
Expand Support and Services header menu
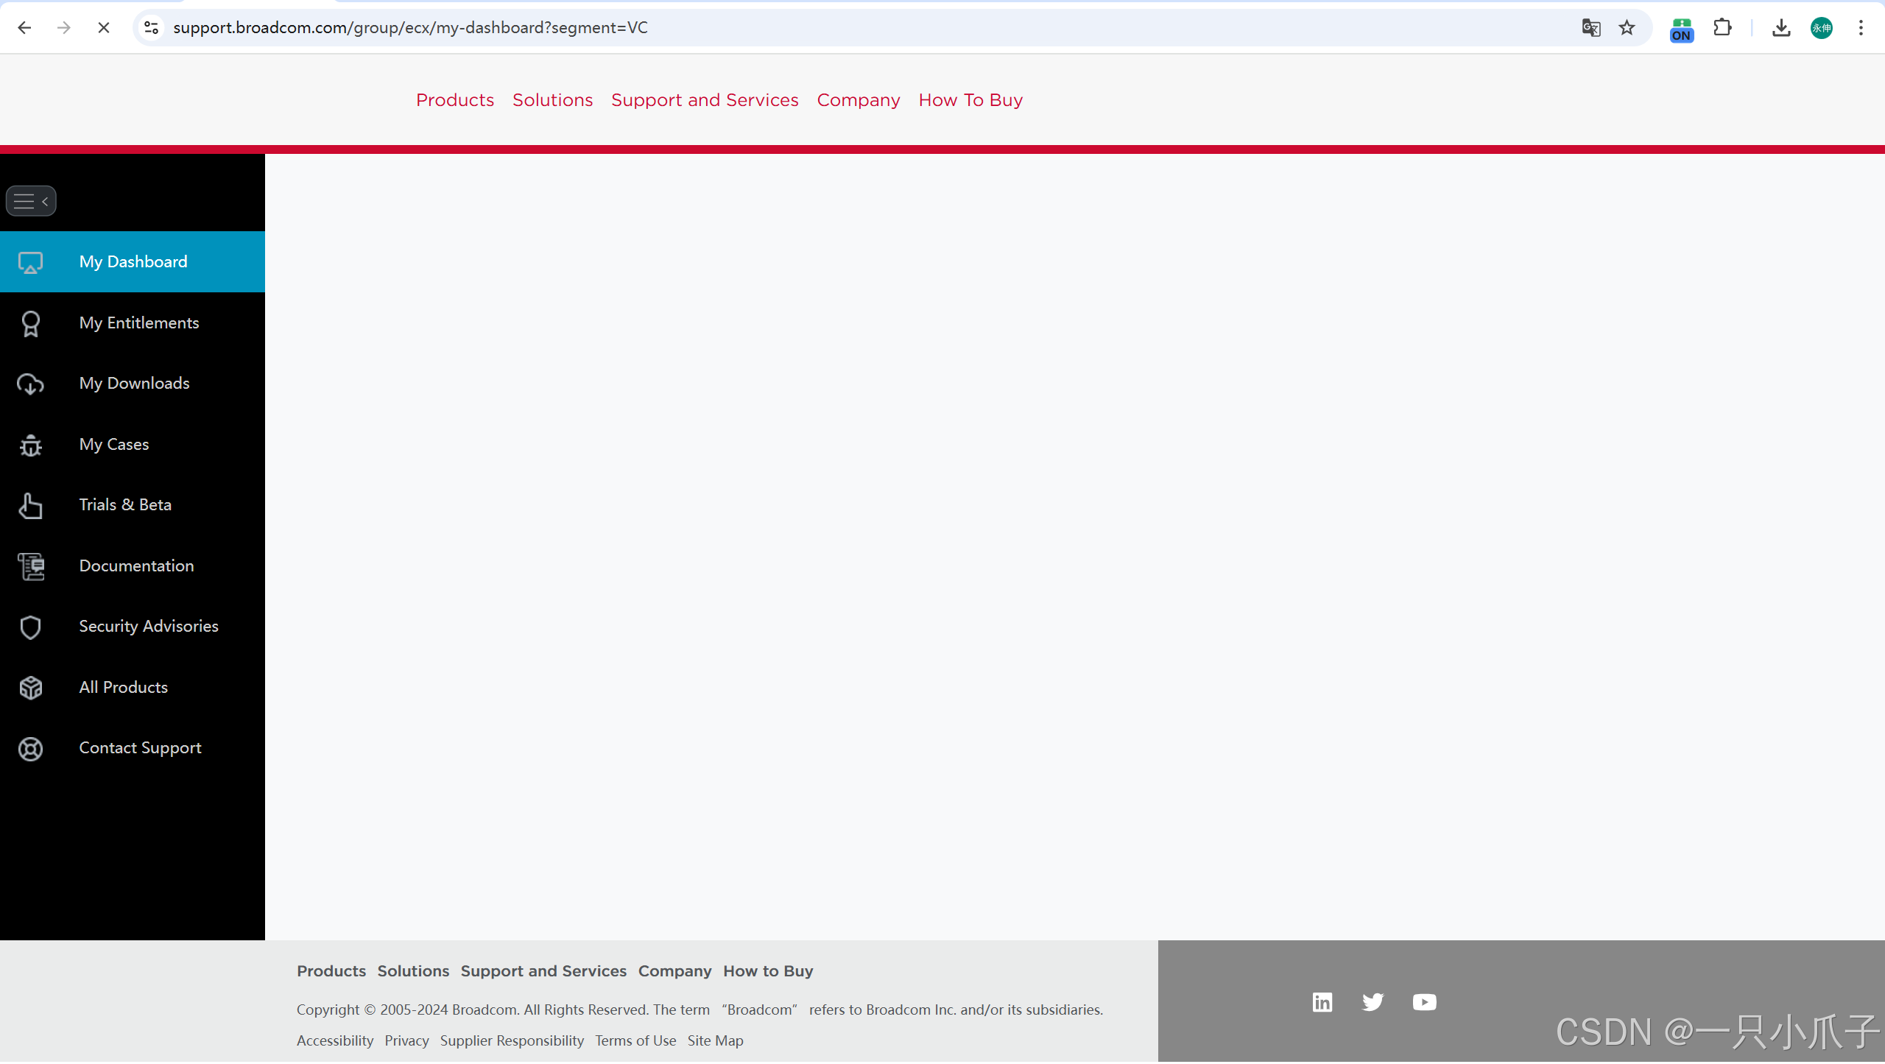(704, 100)
